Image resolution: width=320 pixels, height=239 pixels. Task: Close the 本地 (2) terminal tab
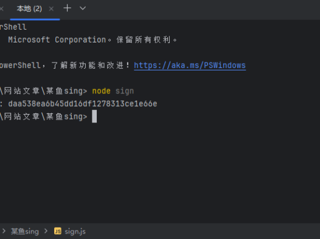(51, 8)
